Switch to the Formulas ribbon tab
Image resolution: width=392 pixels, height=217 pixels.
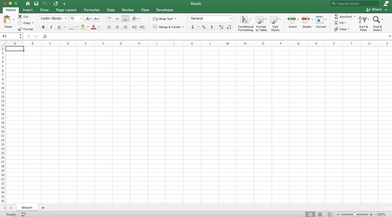[x=92, y=10]
